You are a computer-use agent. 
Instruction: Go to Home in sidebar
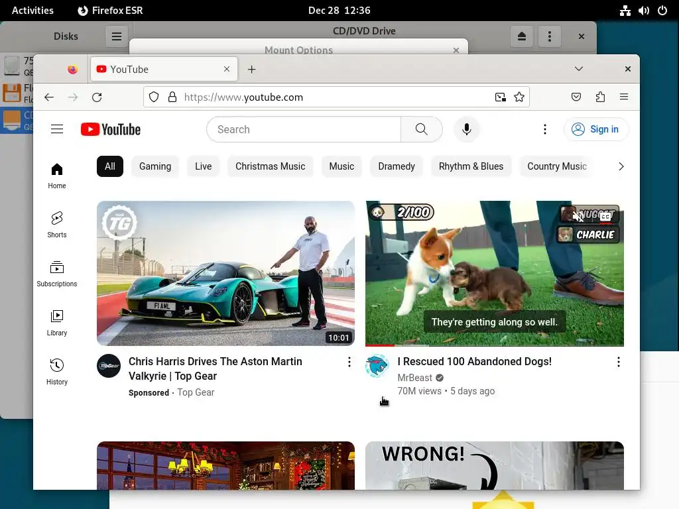click(x=57, y=176)
